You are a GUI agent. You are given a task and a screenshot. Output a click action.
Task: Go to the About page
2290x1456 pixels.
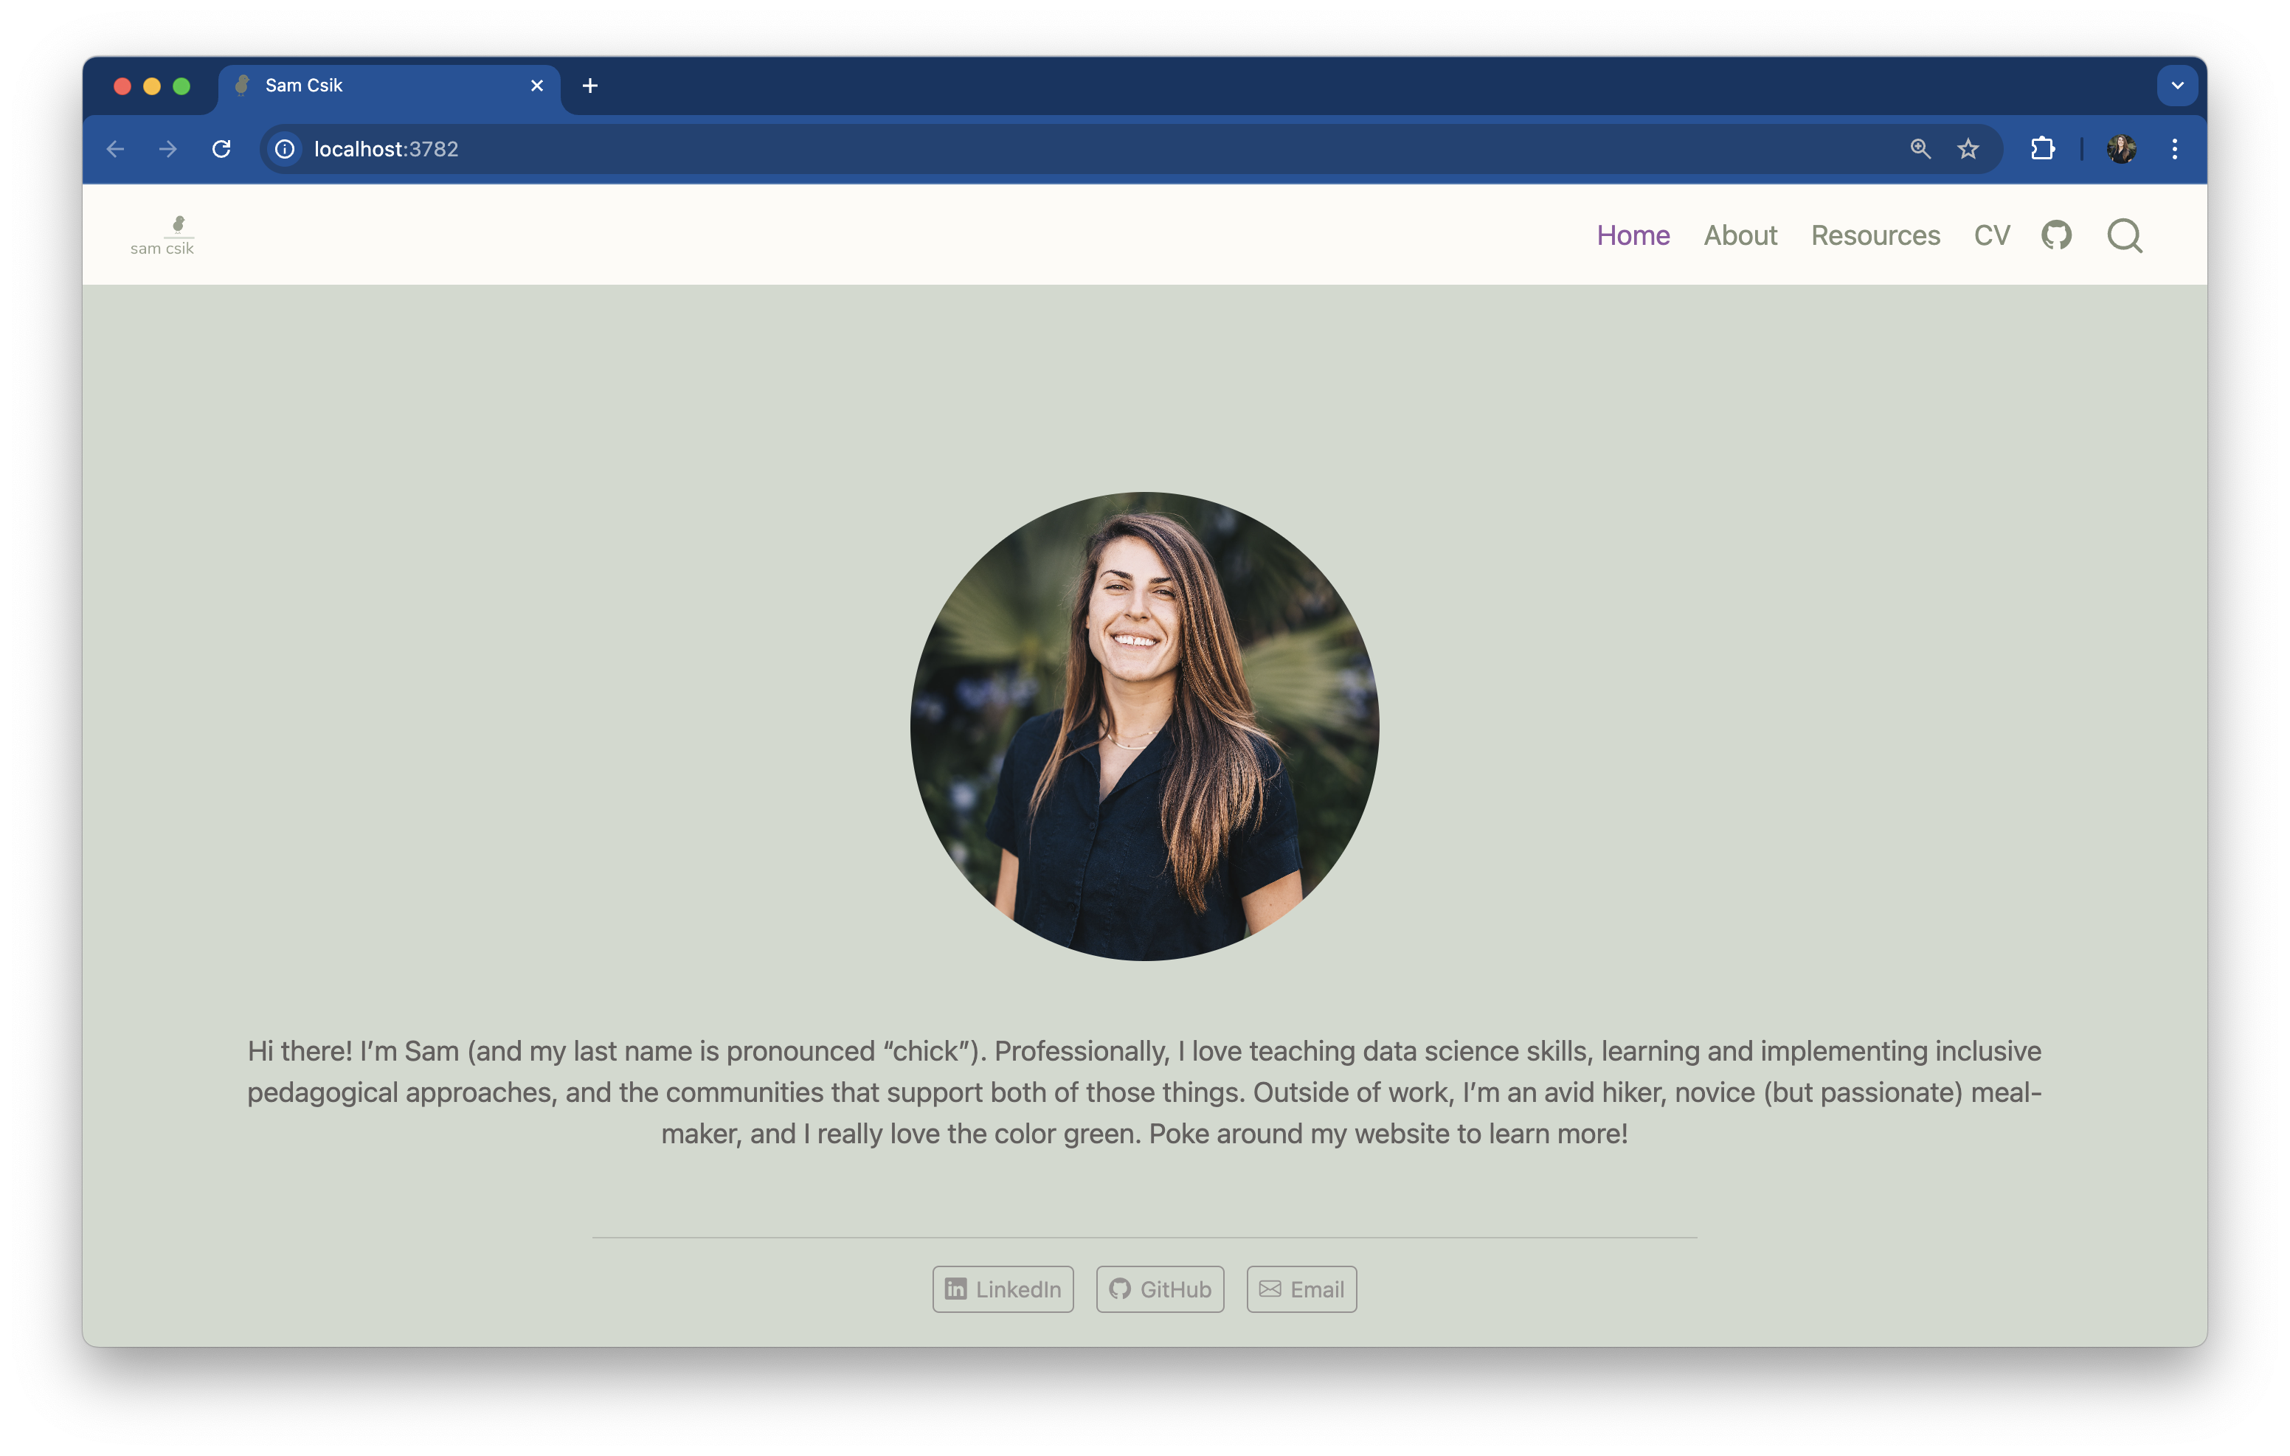pos(1740,236)
